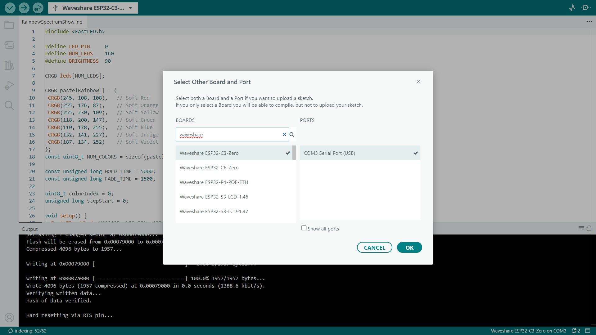Click the editor more actions ellipsis
Viewport: 596px width, 335px height.
(589, 21)
